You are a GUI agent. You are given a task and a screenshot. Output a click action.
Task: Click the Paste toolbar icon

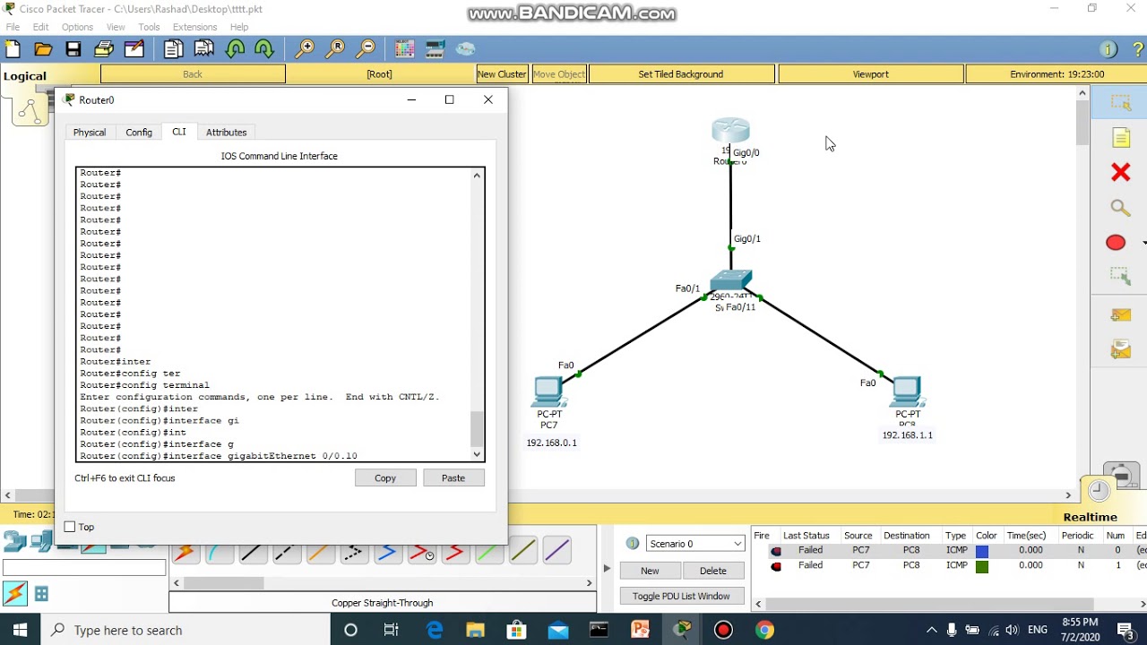point(204,49)
